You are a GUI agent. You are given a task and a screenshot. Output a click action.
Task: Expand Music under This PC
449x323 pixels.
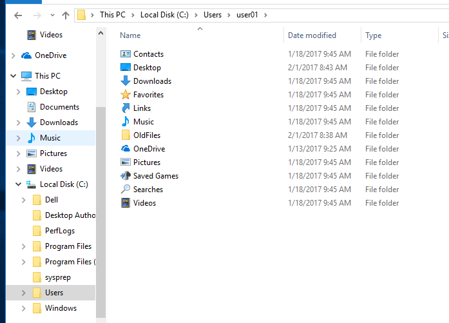coord(18,138)
